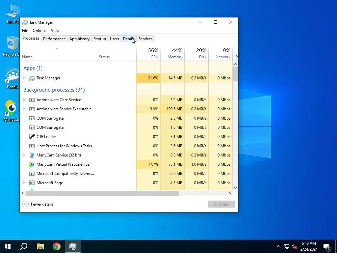Select the Processes tab
This screenshot has height=253, width=337.
(x=31, y=38)
